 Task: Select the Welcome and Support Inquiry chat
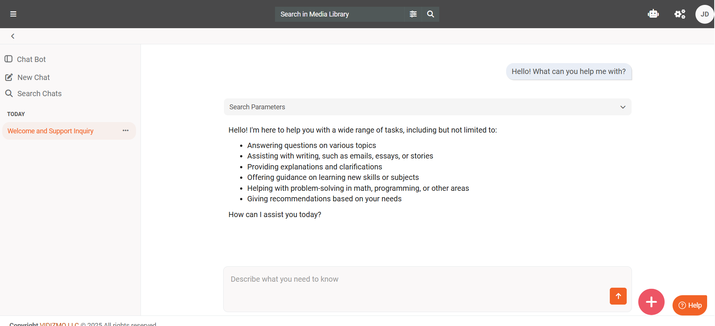coord(51,131)
